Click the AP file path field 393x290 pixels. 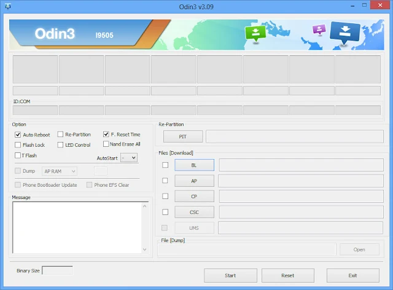pos(301,181)
